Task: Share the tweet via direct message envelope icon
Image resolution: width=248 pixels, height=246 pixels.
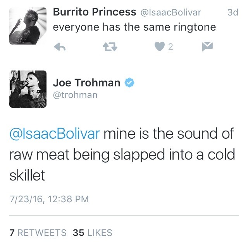Action: coord(207,46)
